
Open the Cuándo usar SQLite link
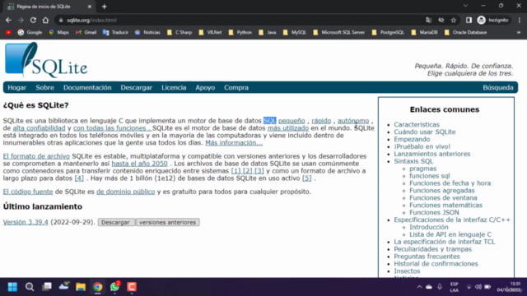425,132
